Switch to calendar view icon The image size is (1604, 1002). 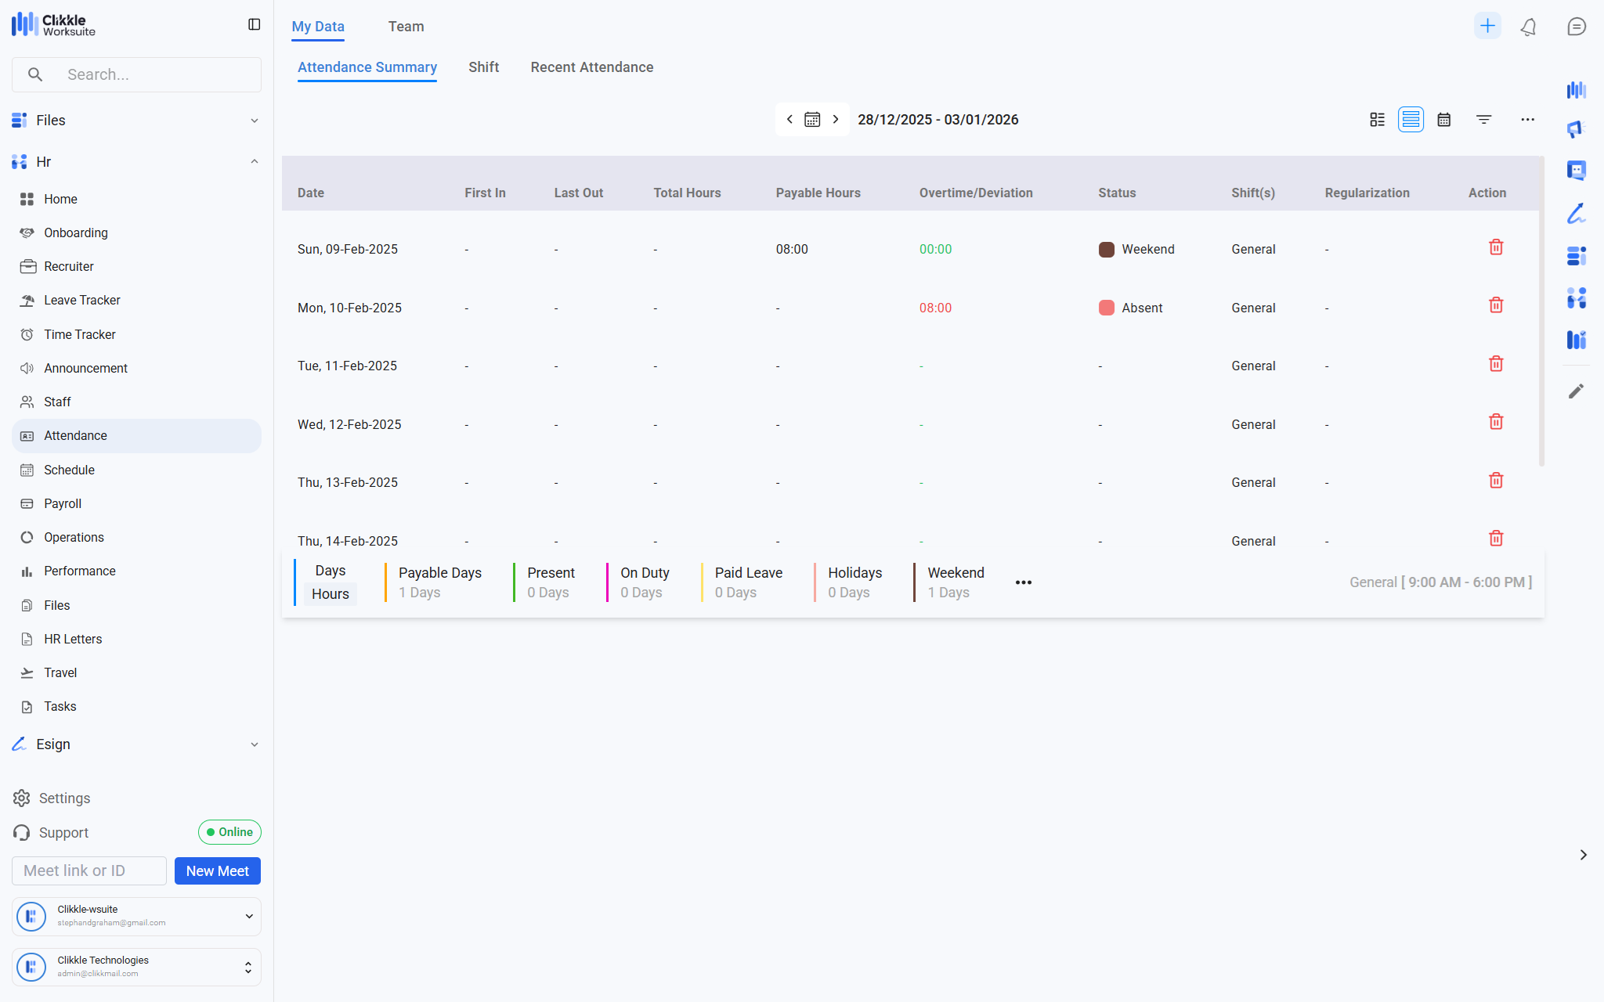(x=1443, y=120)
